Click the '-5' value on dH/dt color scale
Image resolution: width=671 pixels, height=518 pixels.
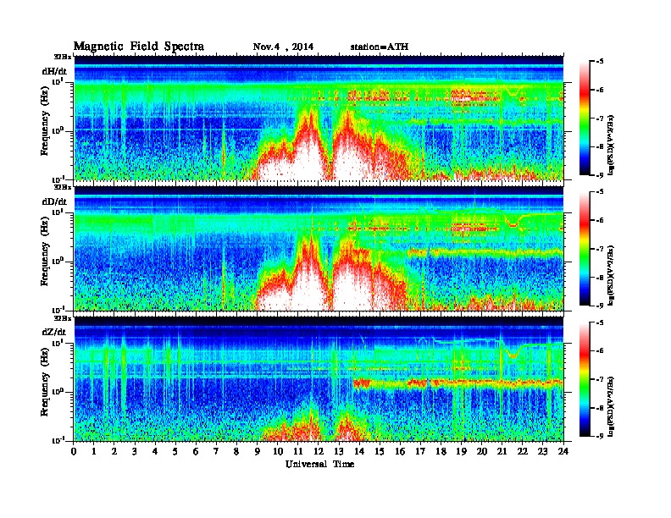point(599,62)
